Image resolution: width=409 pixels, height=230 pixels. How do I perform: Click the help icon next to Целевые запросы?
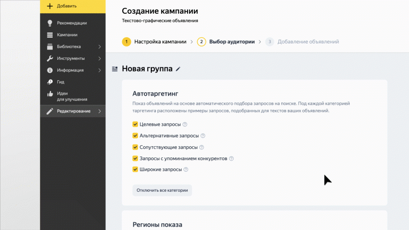185,124
